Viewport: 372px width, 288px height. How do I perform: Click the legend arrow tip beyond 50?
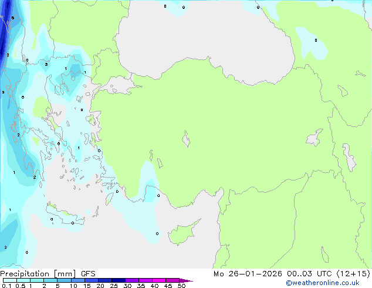[186, 280]
